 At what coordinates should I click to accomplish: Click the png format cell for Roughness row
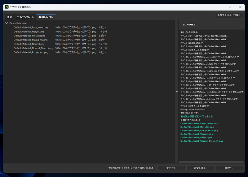click(x=94, y=52)
